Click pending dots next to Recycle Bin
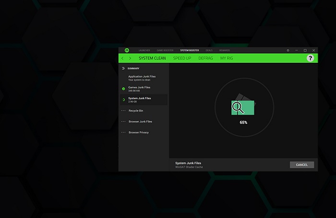This screenshot has height=218, width=336. pos(123,111)
